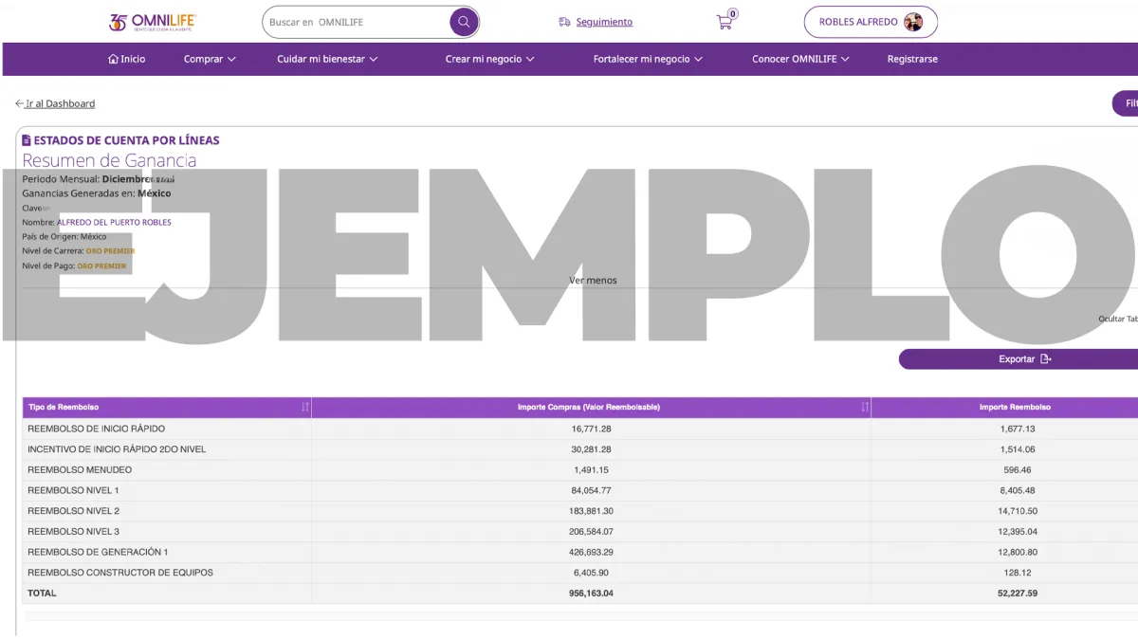This screenshot has width=1138, height=640.
Task: Click the Resumen de Ganancia heading
Action: coord(109,160)
